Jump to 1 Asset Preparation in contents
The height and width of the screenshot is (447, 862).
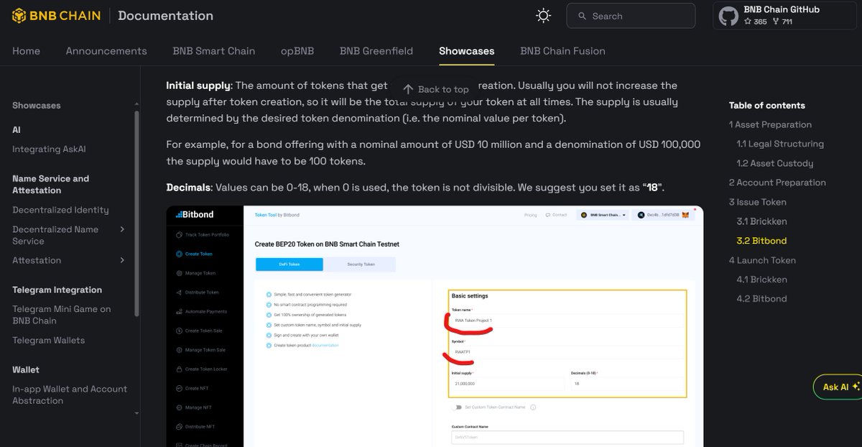coord(770,124)
